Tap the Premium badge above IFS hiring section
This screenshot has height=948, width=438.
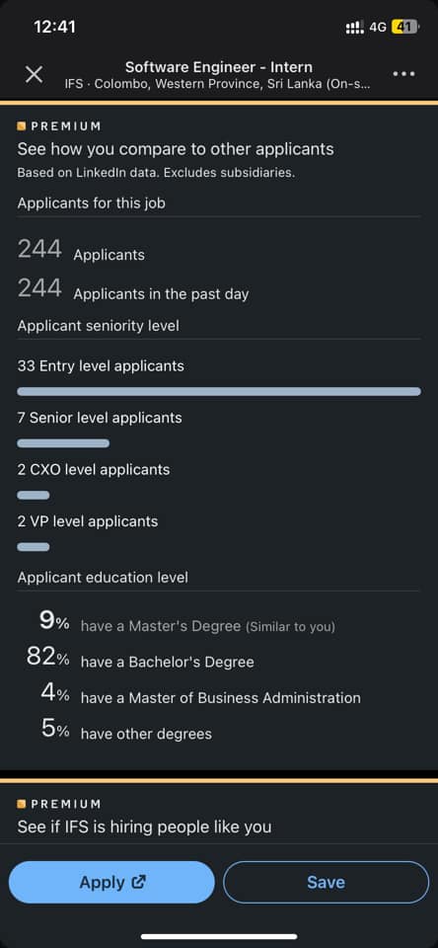pyautogui.click(x=22, y=804)
